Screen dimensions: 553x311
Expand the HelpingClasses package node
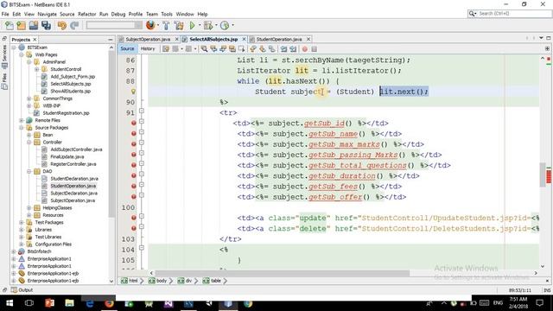[x=29, y=208]
